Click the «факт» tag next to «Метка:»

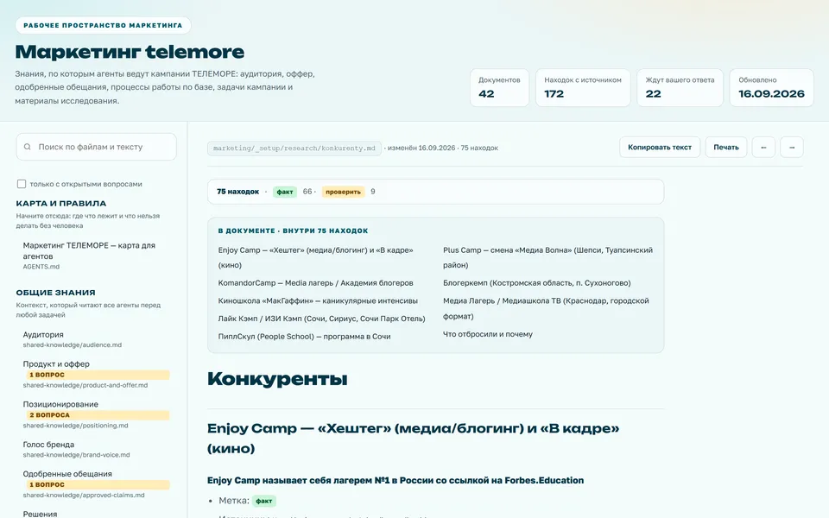[264, 501]
